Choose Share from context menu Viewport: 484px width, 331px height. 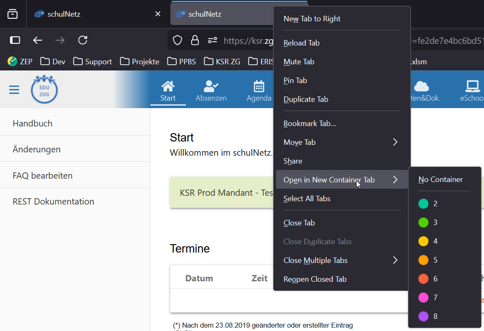342,161
